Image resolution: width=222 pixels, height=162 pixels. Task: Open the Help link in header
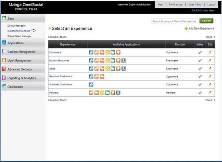pyautogui.click(x=160, y=4)
